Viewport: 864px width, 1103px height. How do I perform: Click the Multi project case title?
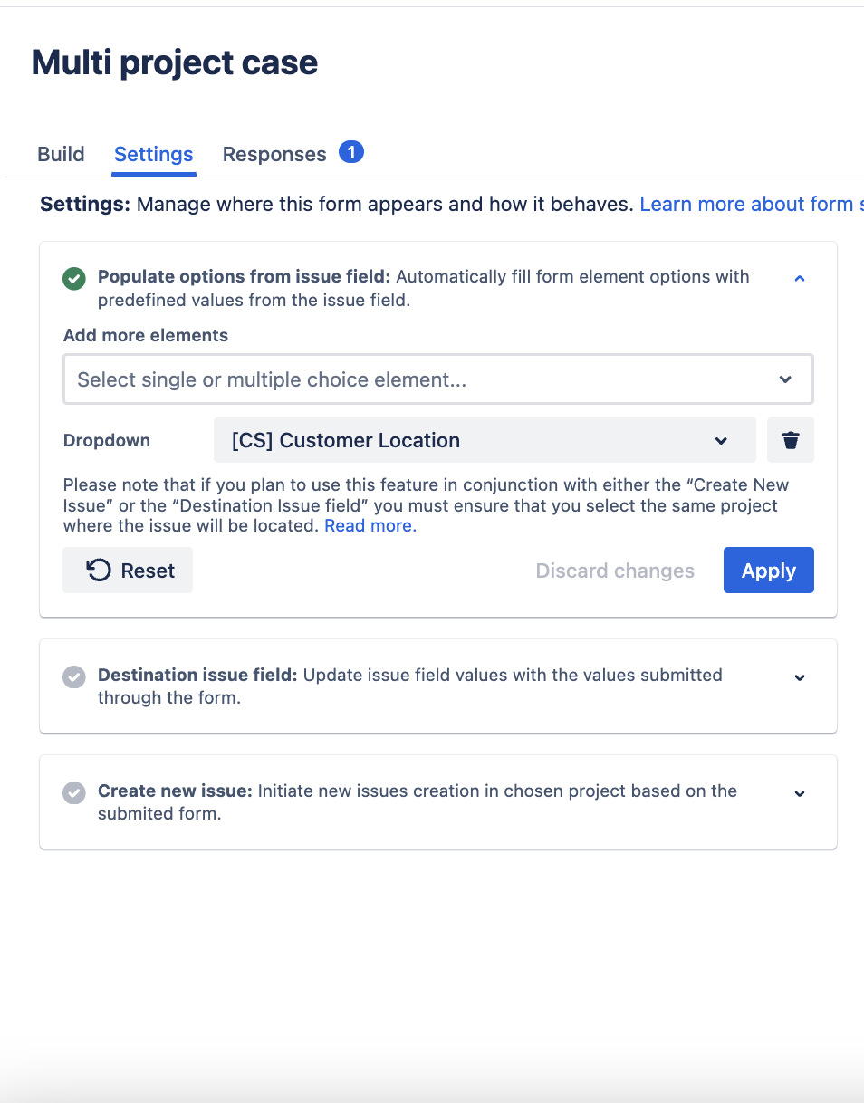(175, 63)
